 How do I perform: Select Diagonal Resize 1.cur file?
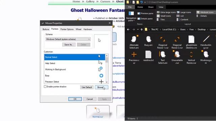[x=163, y=42]
